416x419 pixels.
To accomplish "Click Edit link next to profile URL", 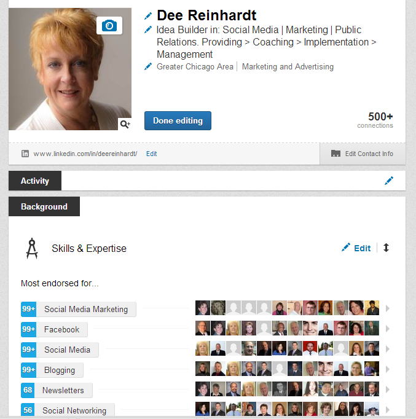I will coord(152,154).
